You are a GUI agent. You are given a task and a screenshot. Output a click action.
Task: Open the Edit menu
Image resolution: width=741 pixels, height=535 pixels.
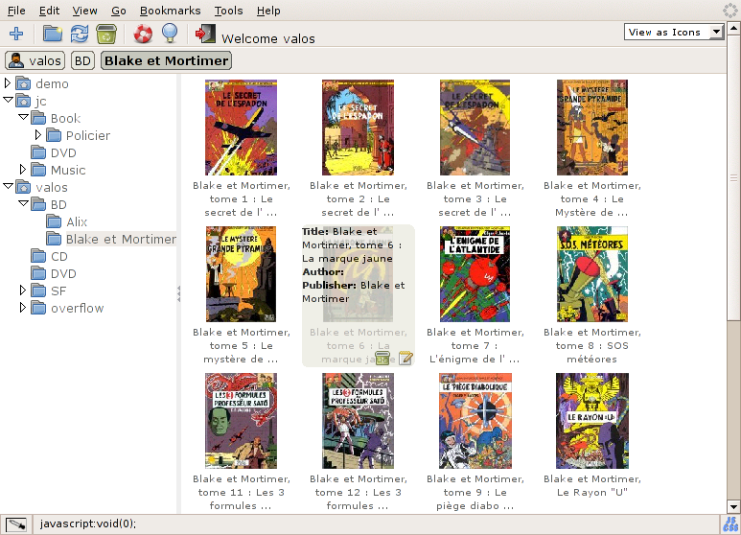[x=49, y=11]
